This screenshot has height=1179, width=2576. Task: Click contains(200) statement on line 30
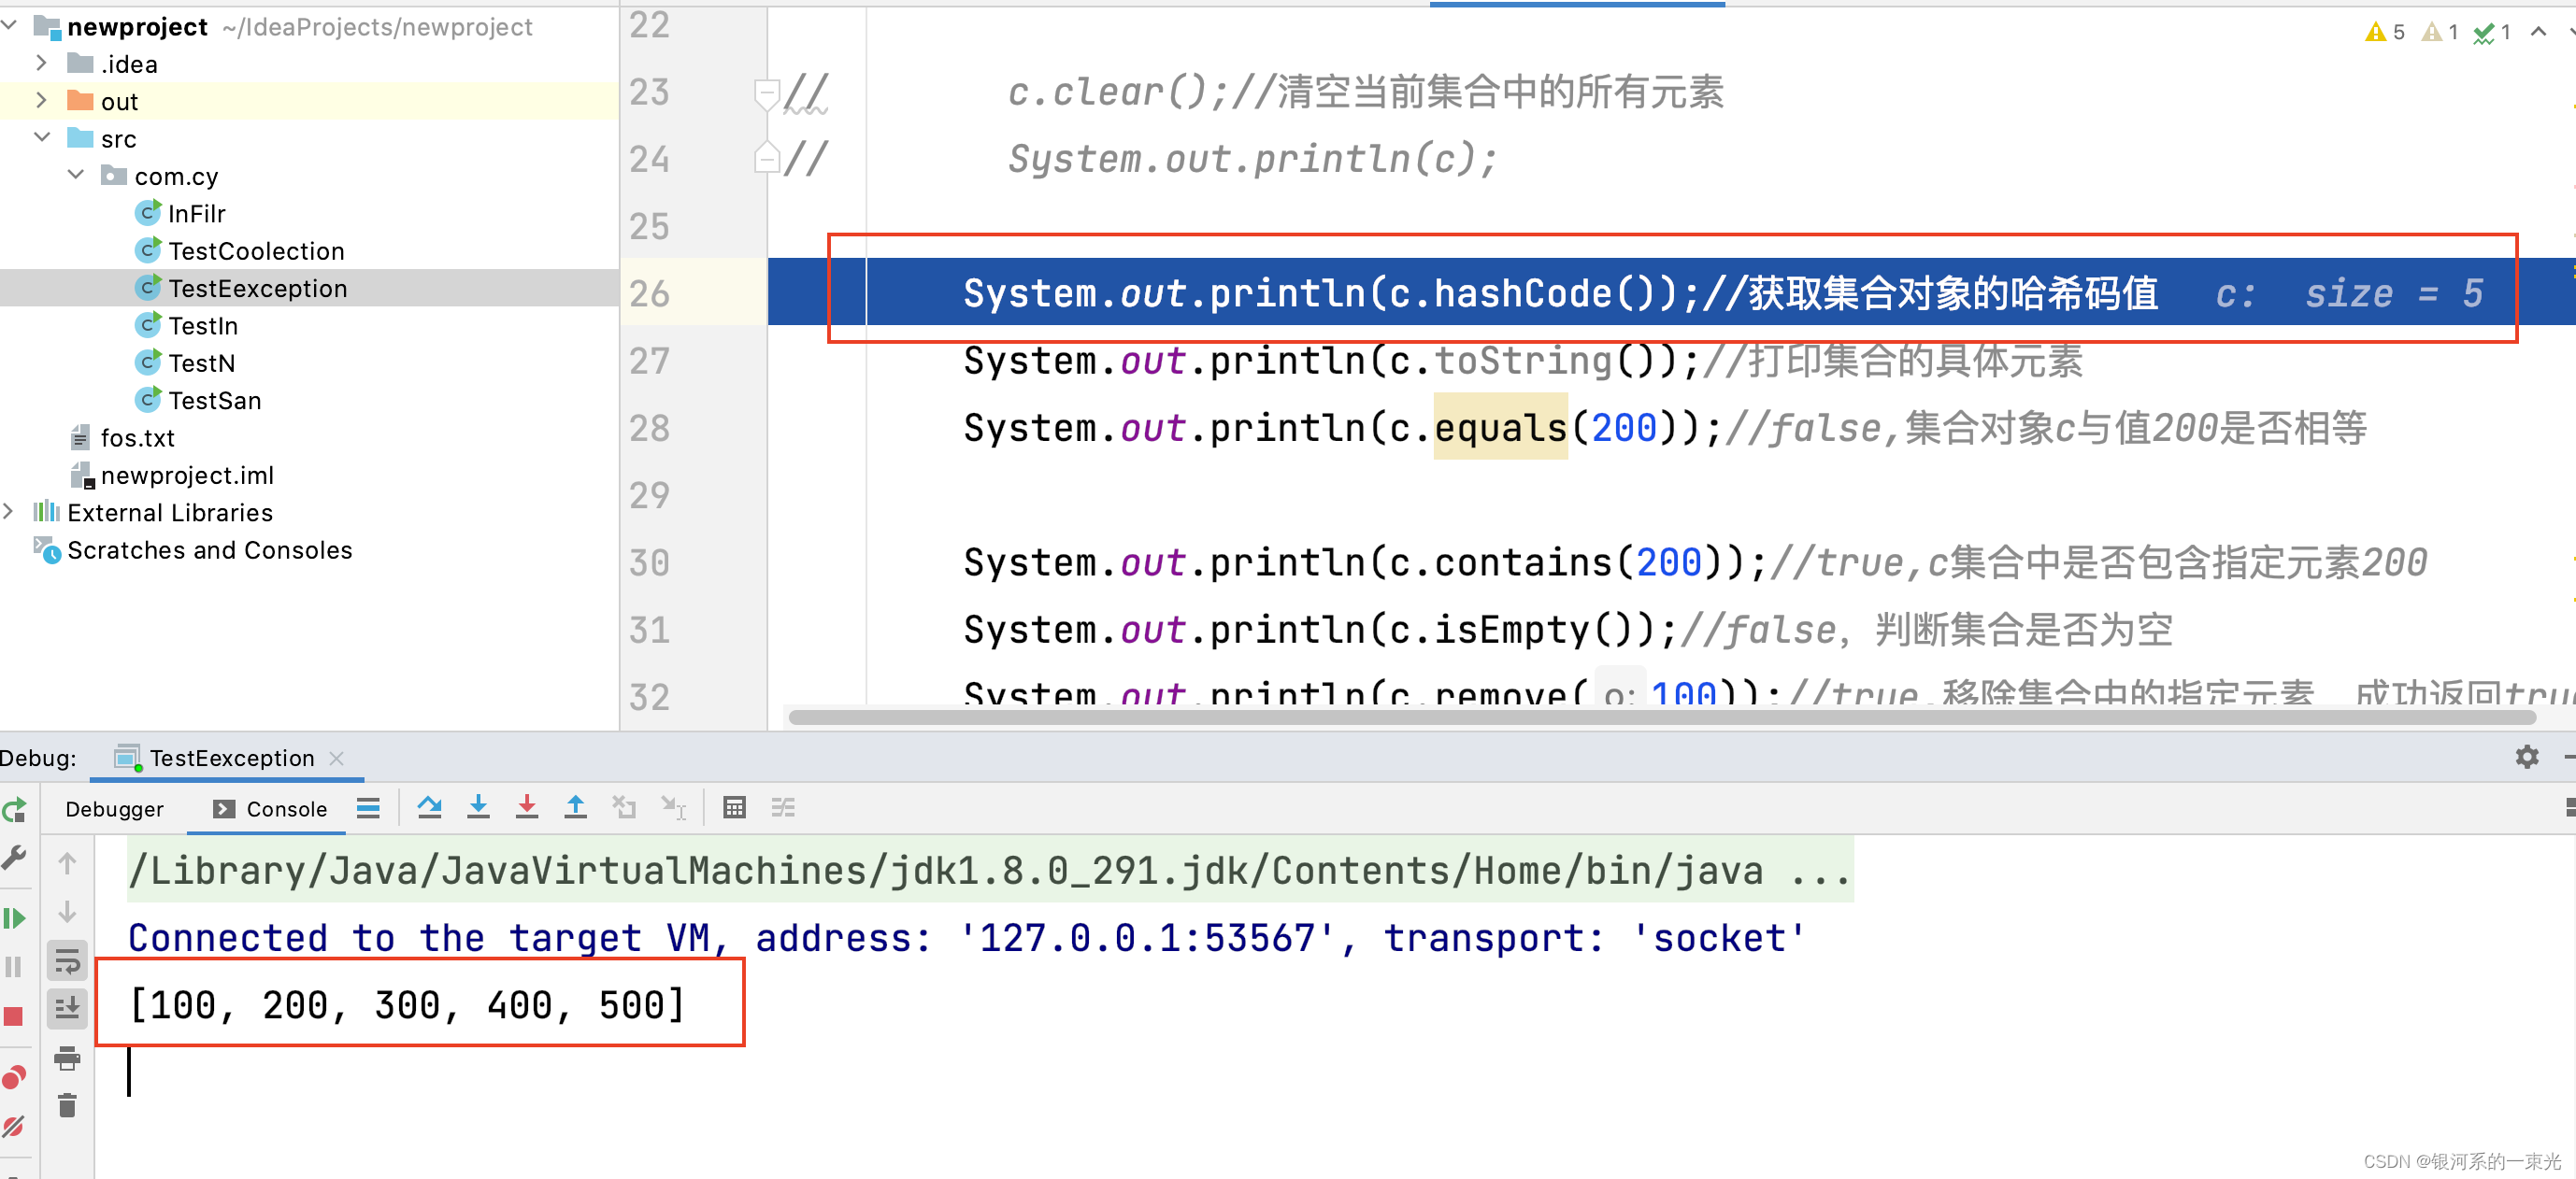1365,561
